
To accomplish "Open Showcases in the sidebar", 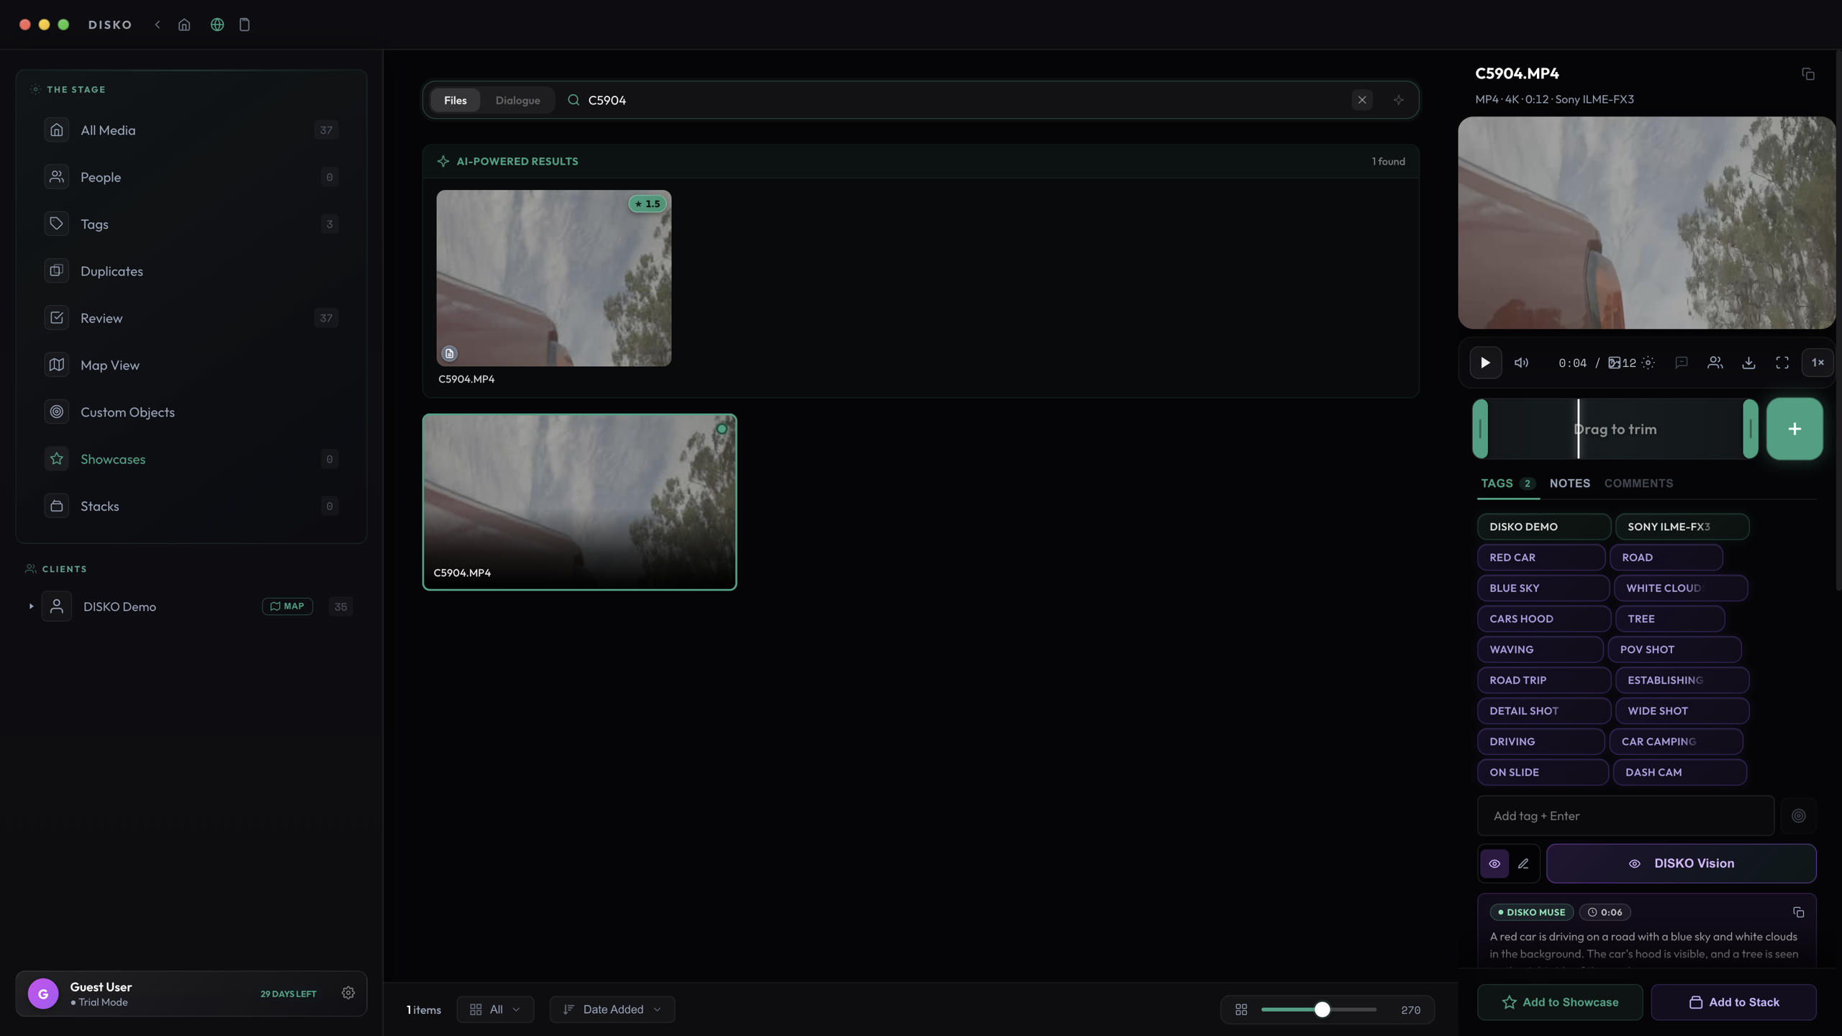I will coord(191,459).
